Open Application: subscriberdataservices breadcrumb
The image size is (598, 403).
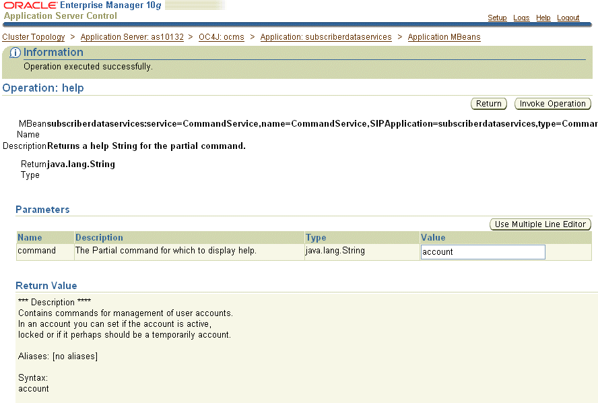tap(326, 37)
